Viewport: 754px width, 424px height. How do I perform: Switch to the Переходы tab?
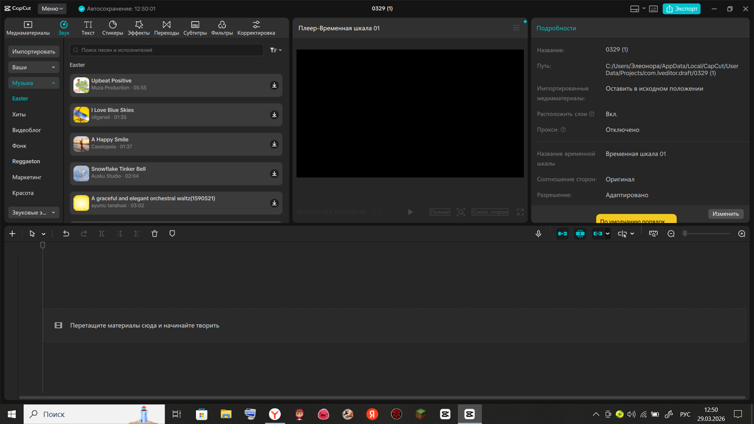167,28
